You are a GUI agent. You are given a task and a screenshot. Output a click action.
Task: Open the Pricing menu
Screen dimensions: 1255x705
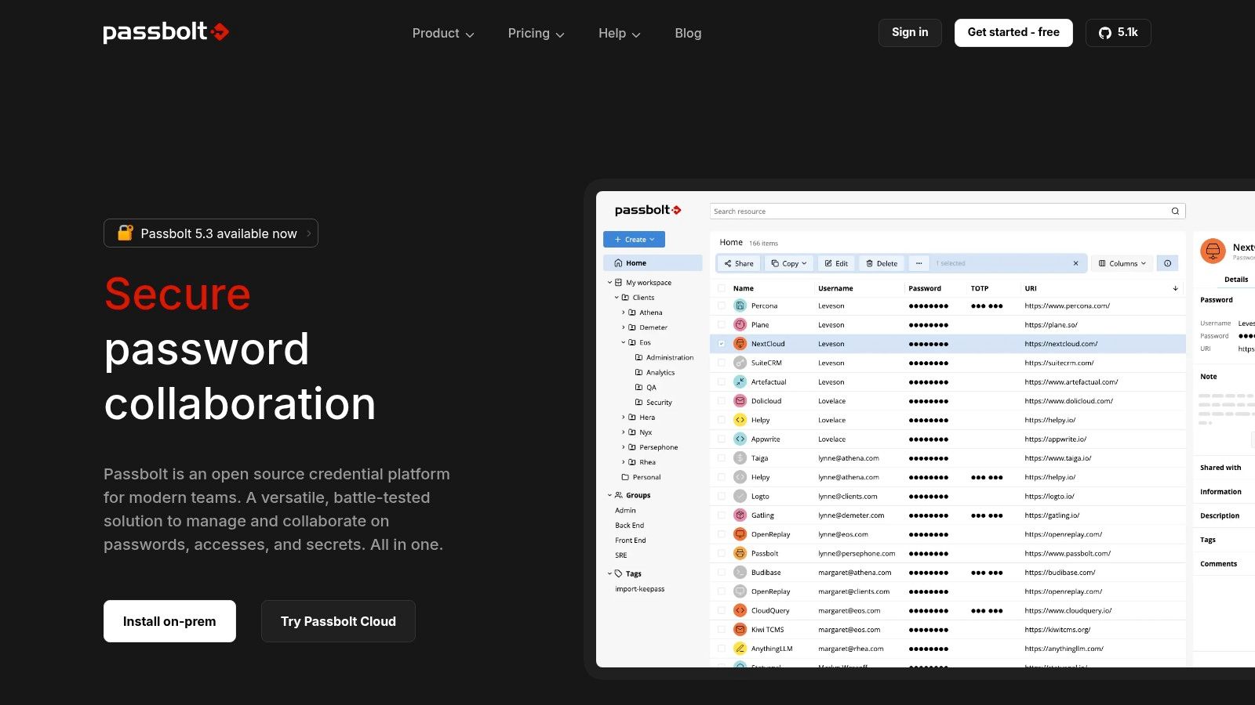point(536,34)
